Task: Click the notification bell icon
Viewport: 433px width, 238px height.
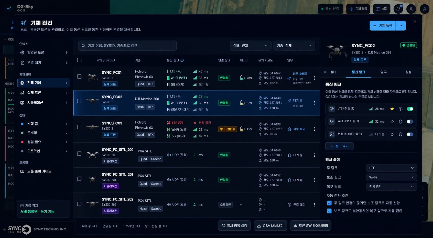Action: pyautogui.click(x=398, y=9)
